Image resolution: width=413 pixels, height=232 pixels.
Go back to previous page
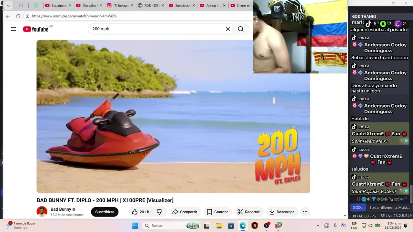[x=8, y=16]
